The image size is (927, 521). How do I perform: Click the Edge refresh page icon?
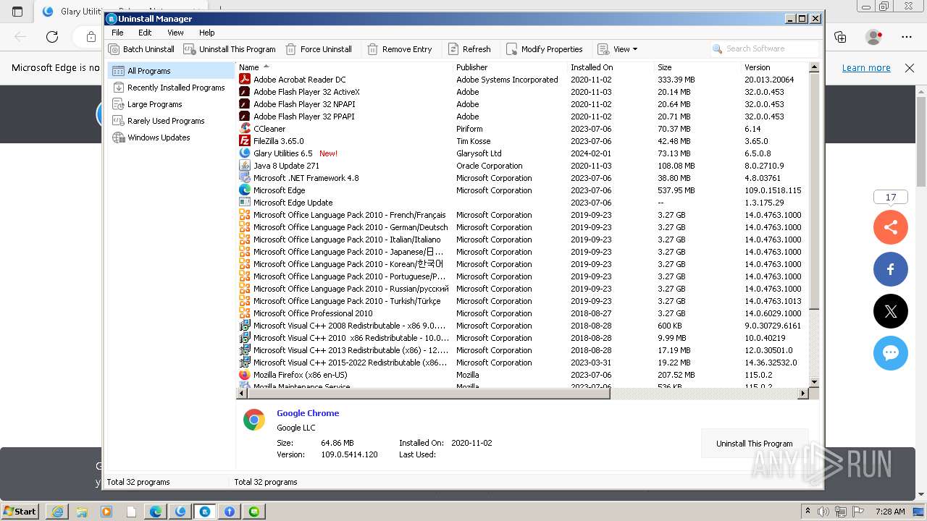click(52, 36)
